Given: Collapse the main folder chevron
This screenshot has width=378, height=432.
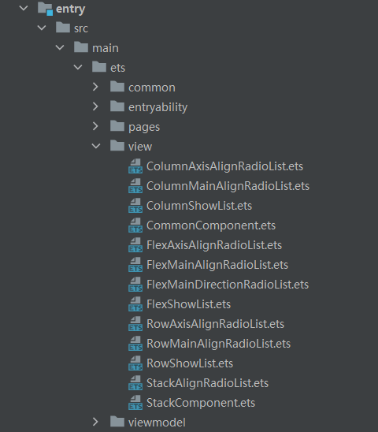Looking at the screenshot, I should 60,47.
